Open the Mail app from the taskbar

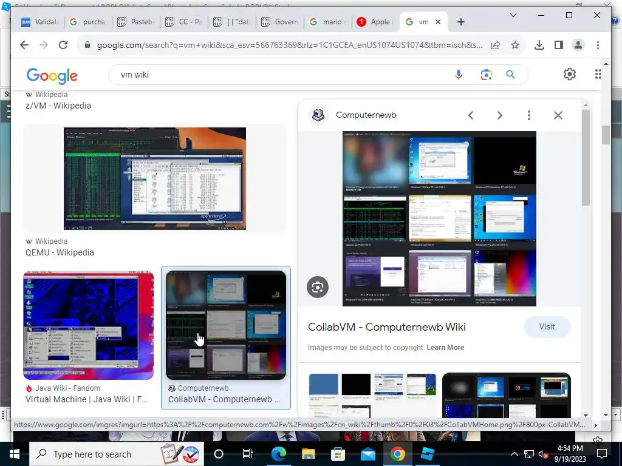(367, 454)
